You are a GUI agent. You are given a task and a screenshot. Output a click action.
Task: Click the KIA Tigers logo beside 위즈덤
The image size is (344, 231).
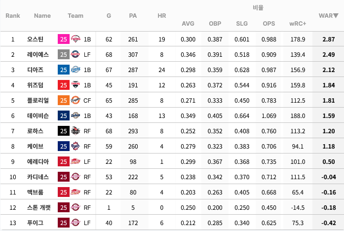76,85
